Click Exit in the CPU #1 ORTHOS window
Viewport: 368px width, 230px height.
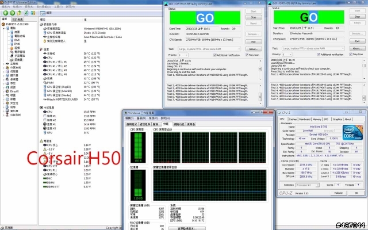(x=254, y=42)
